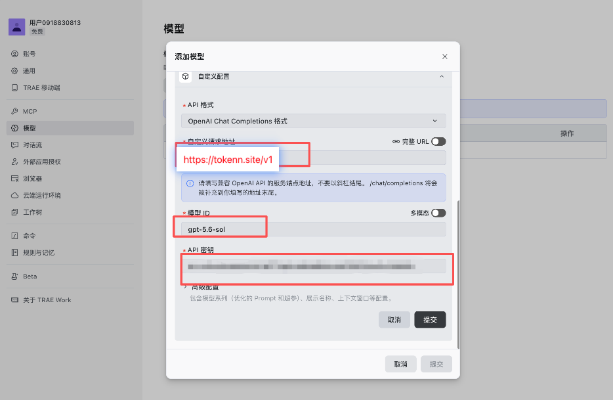
Task: Toggle the 多模态 switch
Action: pos(438,213)
